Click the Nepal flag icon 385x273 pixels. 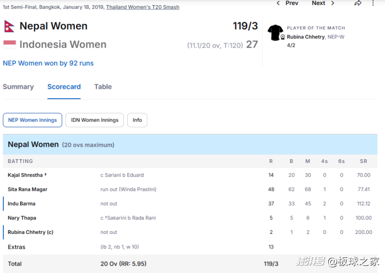point(9,26)
